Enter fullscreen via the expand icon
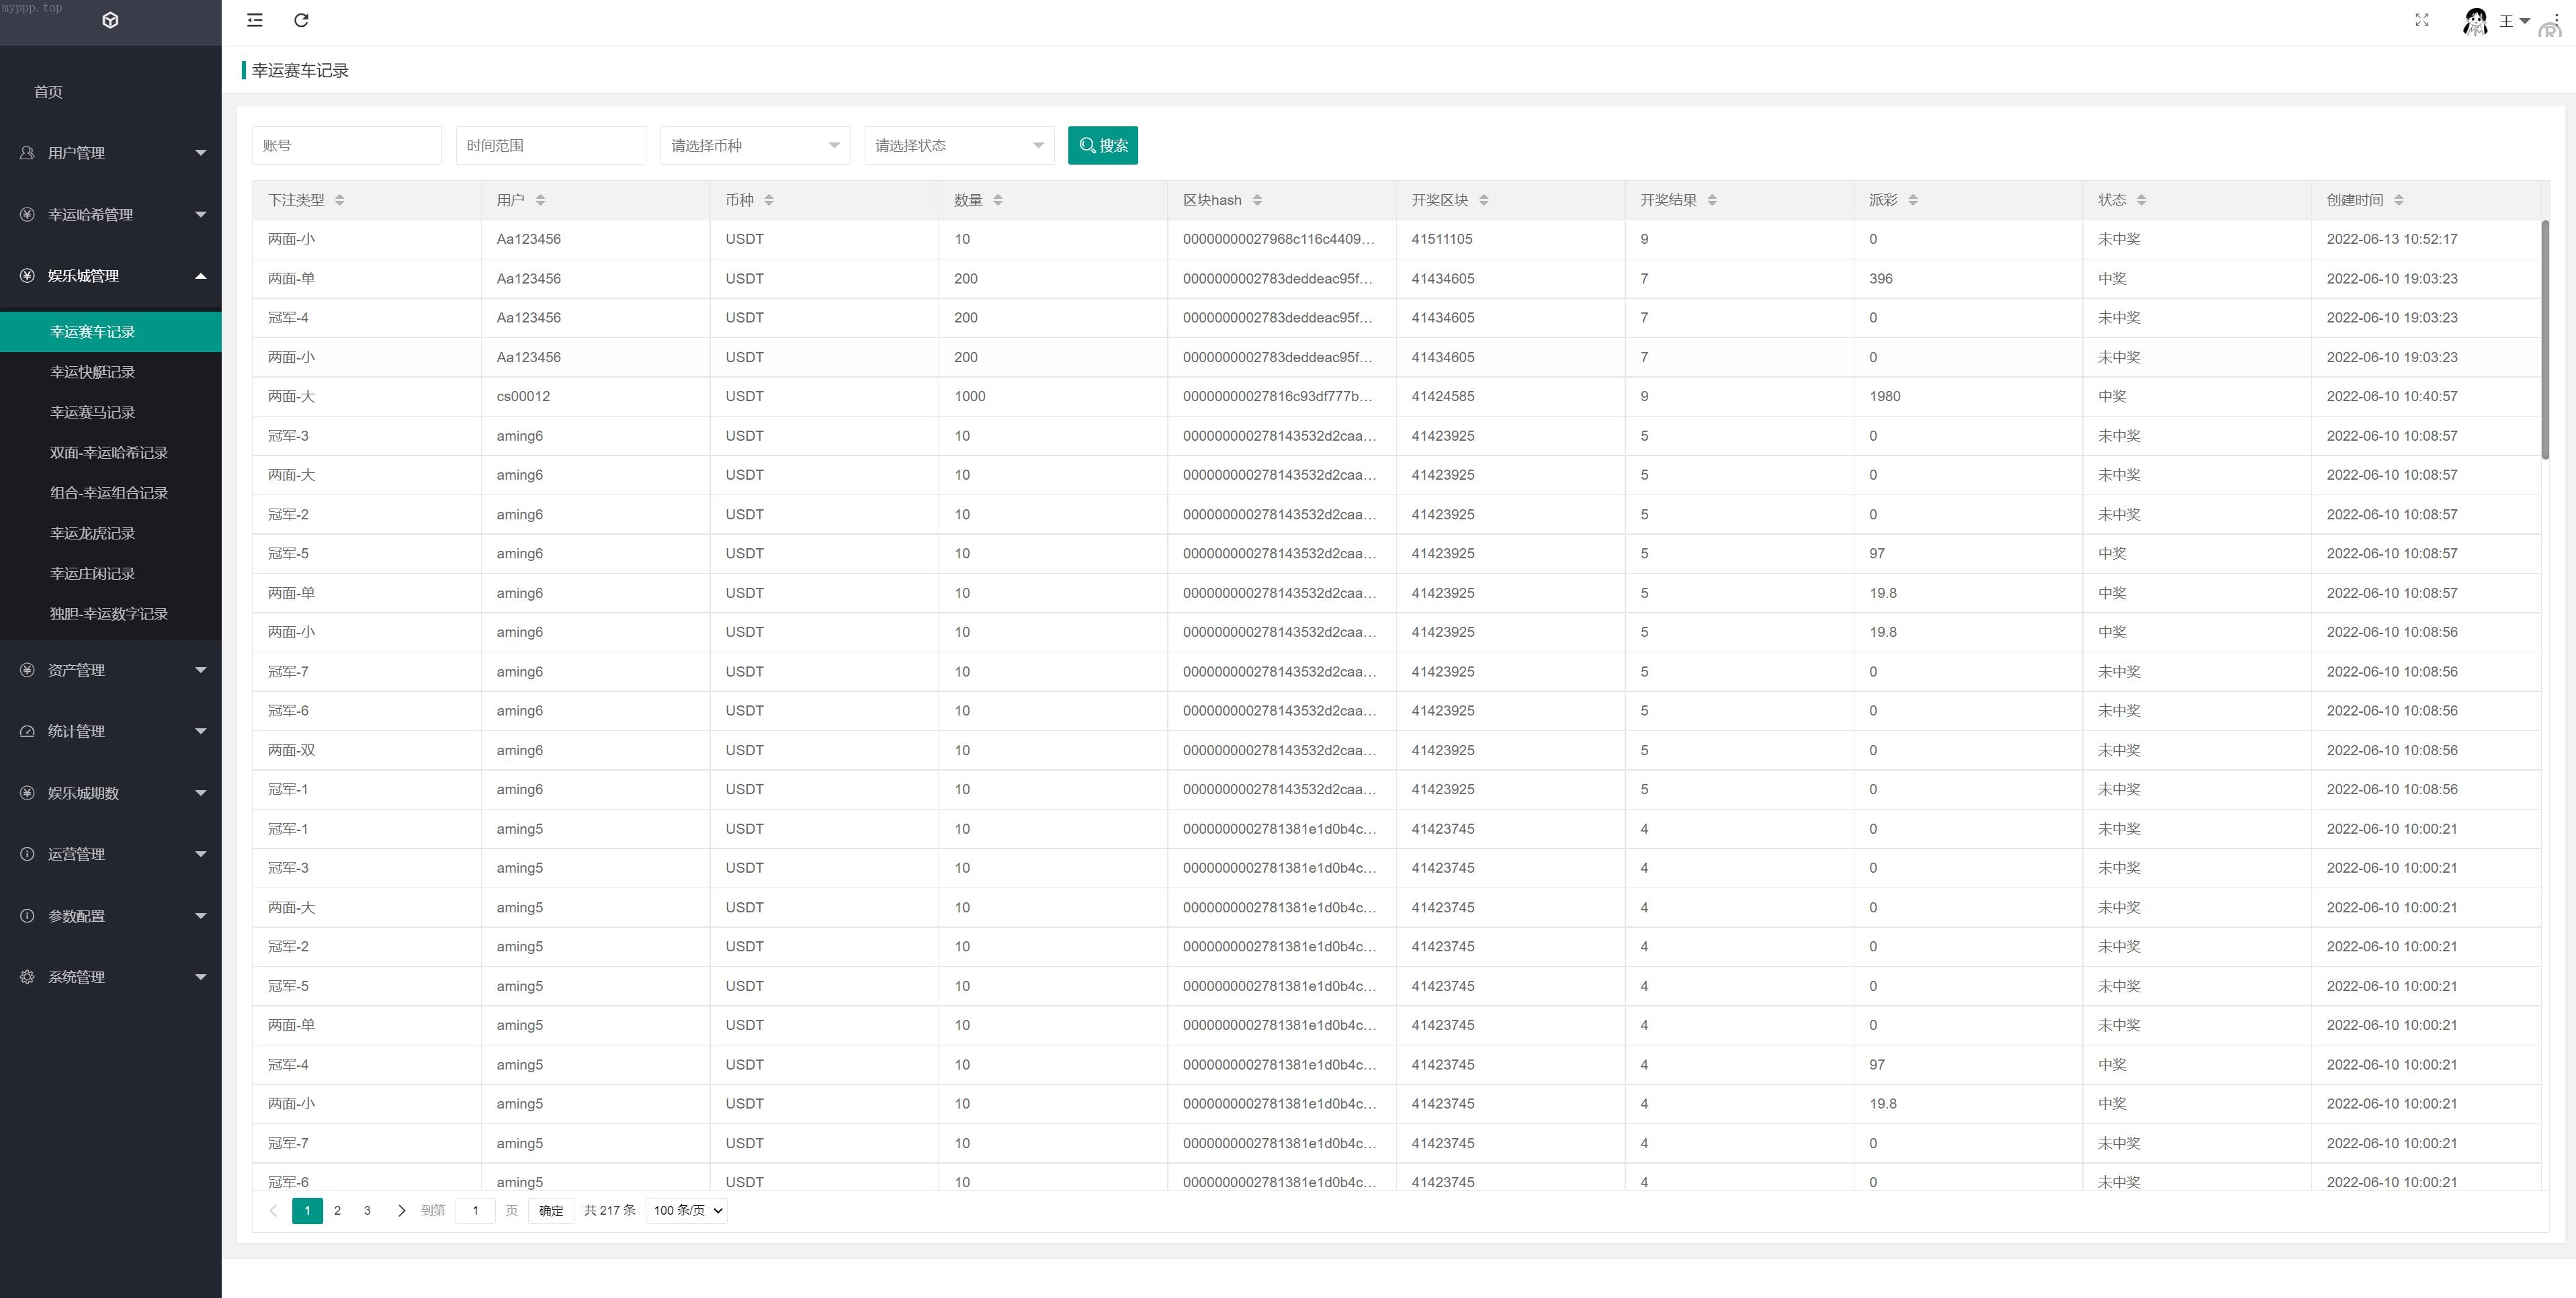 tap(2422, 20)
